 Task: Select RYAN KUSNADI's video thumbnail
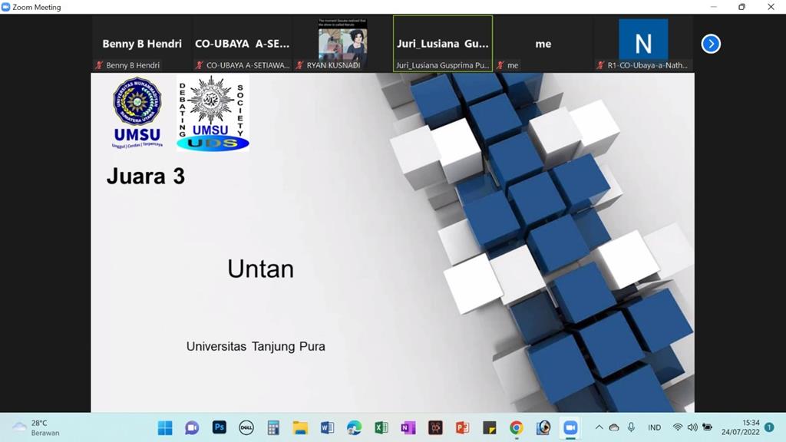(342, 42)
